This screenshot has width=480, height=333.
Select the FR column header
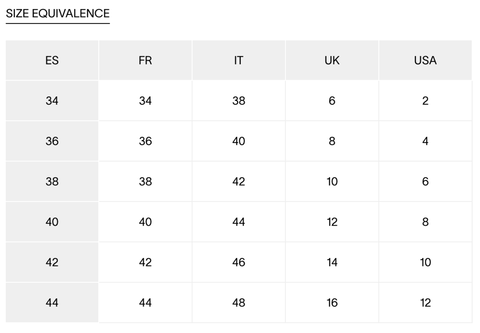(x=145, y=61)
